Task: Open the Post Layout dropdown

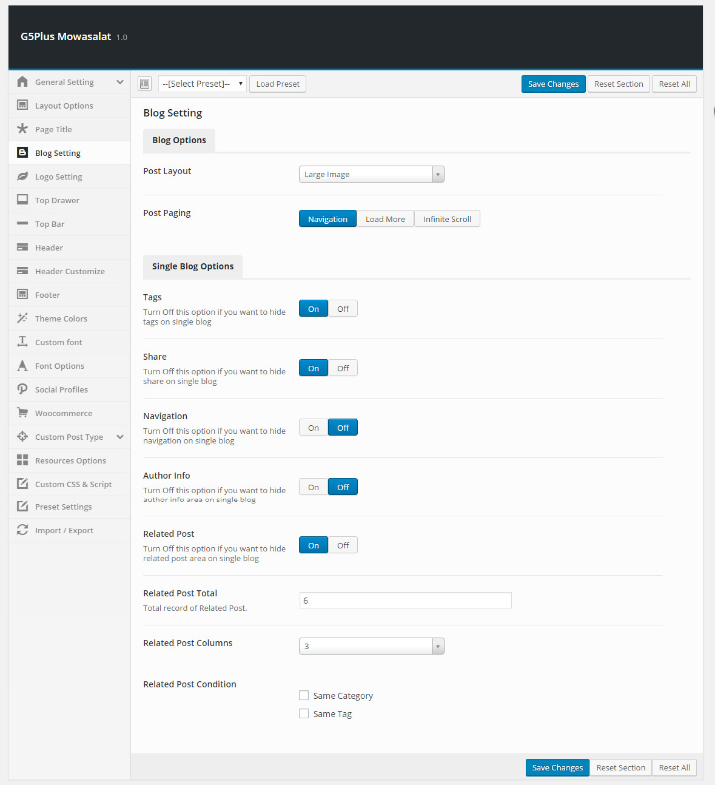Action: (x=372, y=174)
